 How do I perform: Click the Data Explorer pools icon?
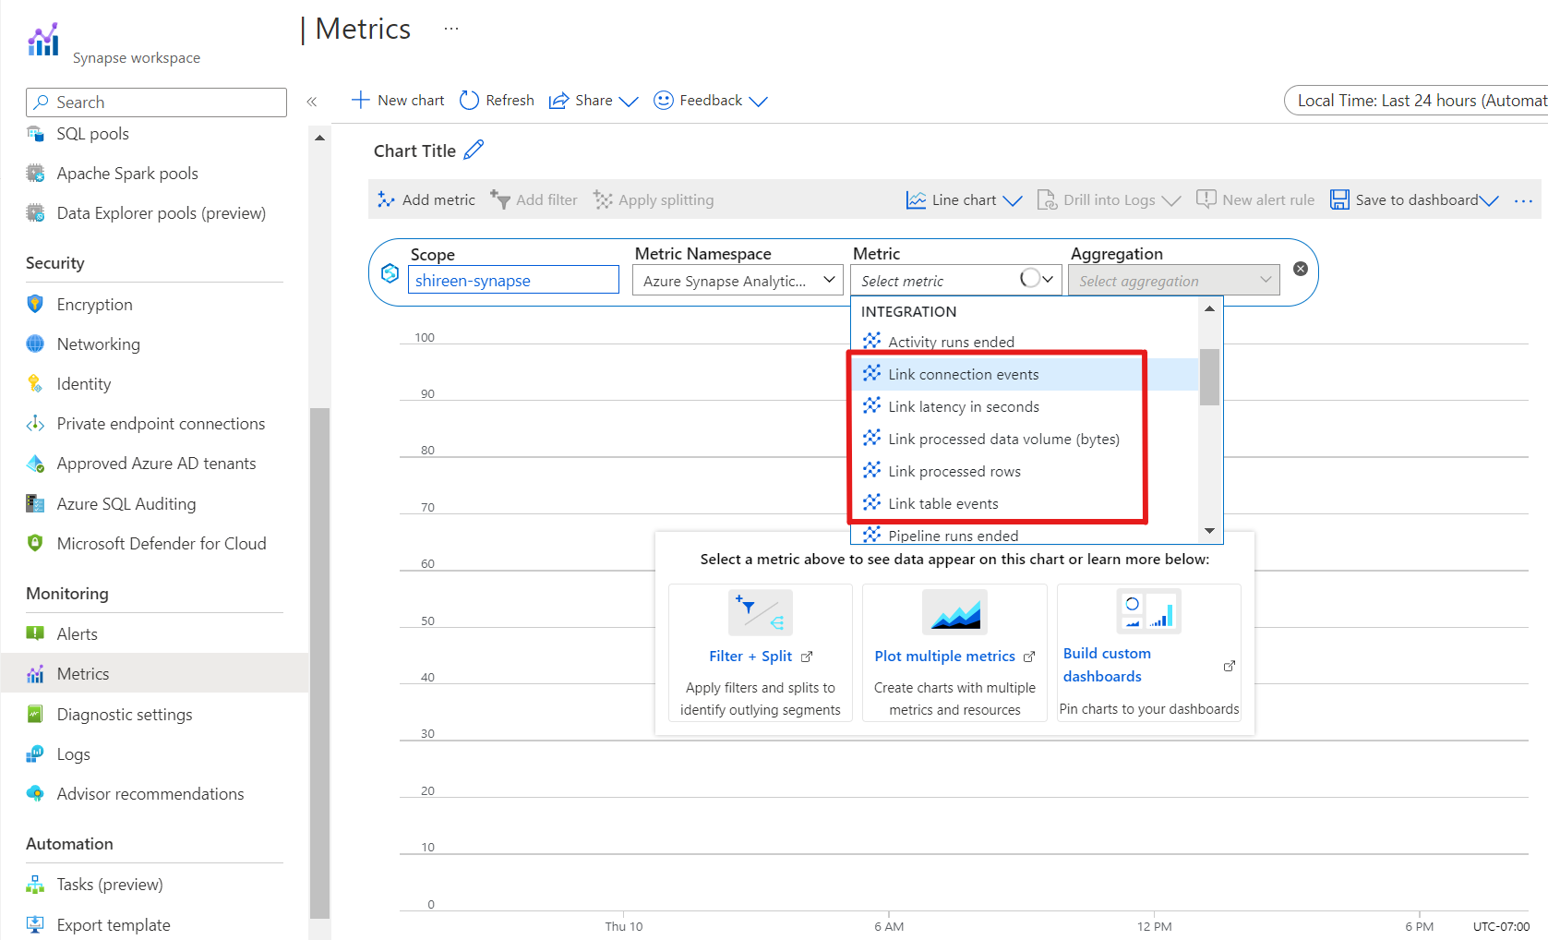pos(35,213)
